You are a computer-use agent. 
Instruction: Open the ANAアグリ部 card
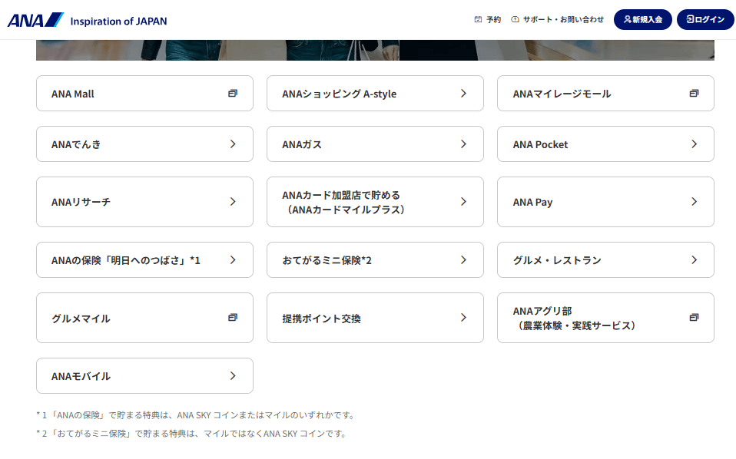click(x=605, y=318)
